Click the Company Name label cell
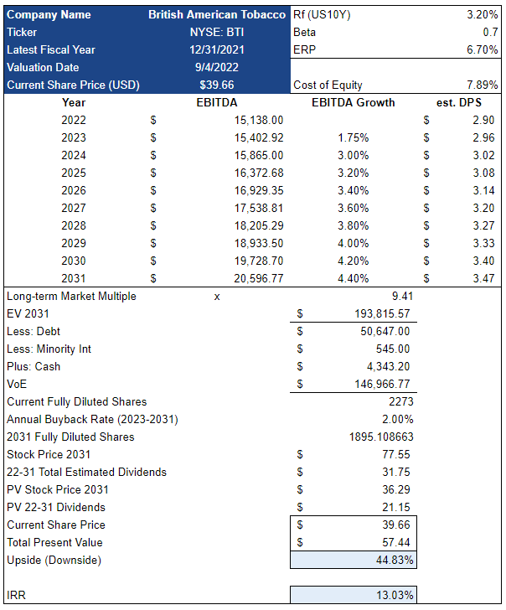Image resolution: width=506 pixels, height=610 pixels. pos(49,15)
